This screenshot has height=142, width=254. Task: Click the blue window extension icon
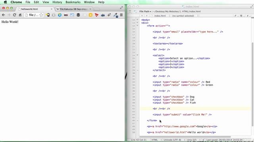pyautogui.click(x=72, y=15)
